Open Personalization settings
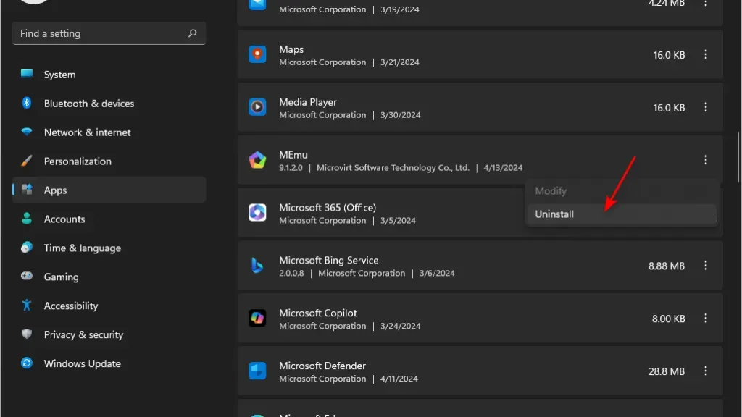Image resolution: width=742 pixels, height=417 pixels. coord(109,161)
